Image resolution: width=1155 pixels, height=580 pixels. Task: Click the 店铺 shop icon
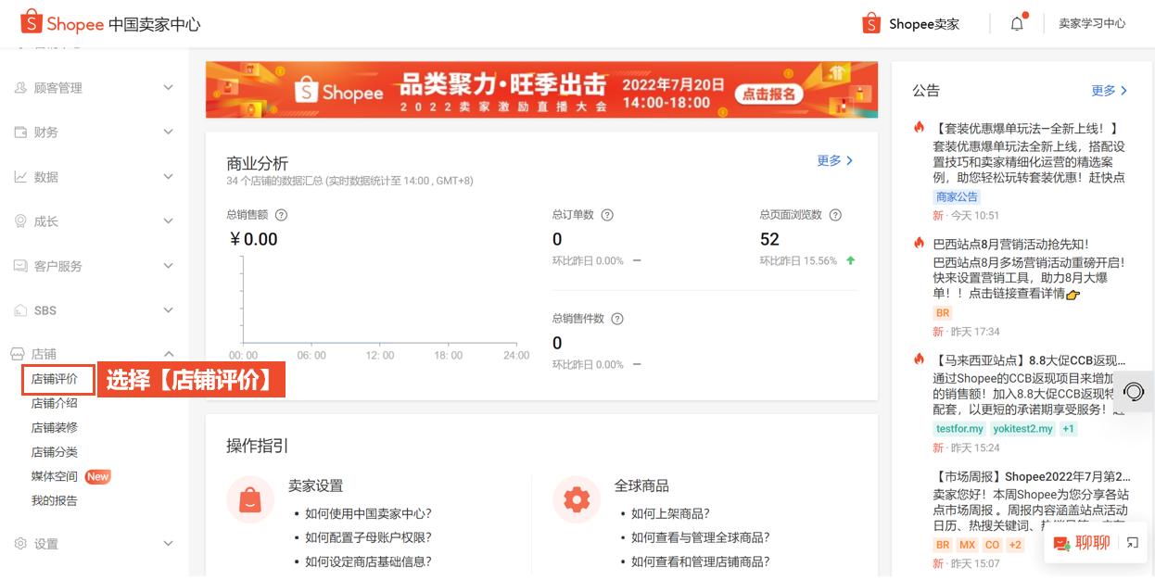(x=17, y=353)
